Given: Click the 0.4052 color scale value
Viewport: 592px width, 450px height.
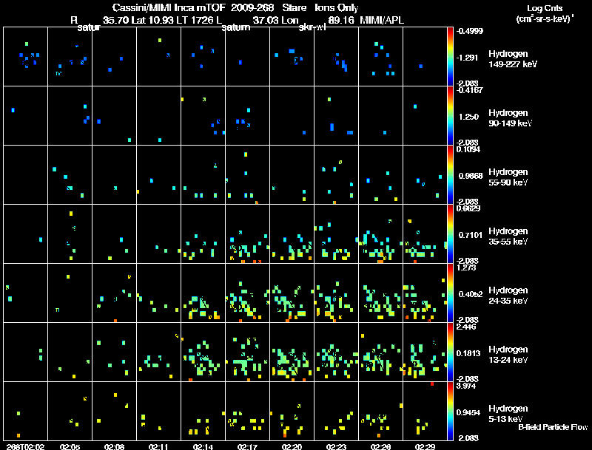Looking at the screenshot, I should pos(471,294).
